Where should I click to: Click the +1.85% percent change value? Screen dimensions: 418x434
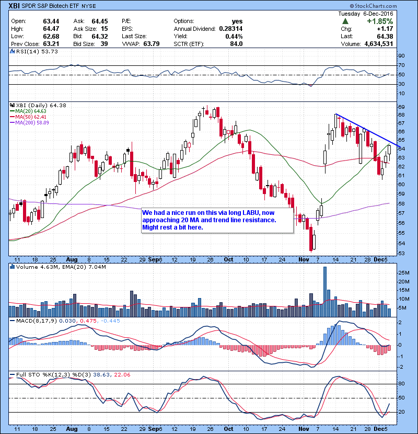380,21
